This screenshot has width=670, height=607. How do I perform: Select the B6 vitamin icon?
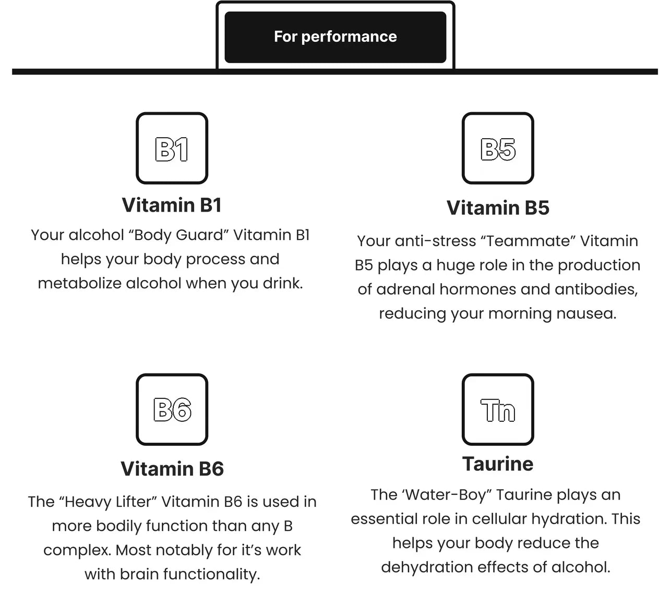172,409
